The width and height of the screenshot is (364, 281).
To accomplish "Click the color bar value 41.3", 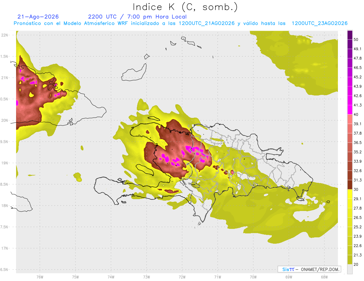I will [358, 105].
